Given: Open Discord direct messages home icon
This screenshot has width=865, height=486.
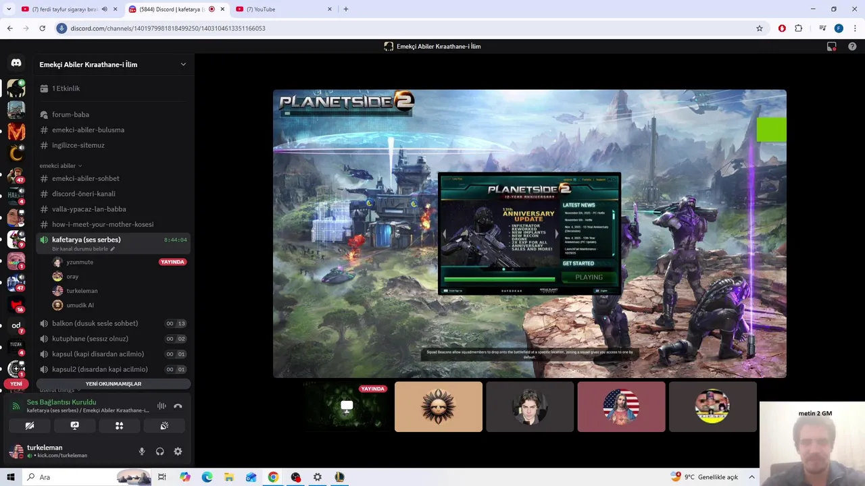Looking at the screenshot, I should 16,63.
